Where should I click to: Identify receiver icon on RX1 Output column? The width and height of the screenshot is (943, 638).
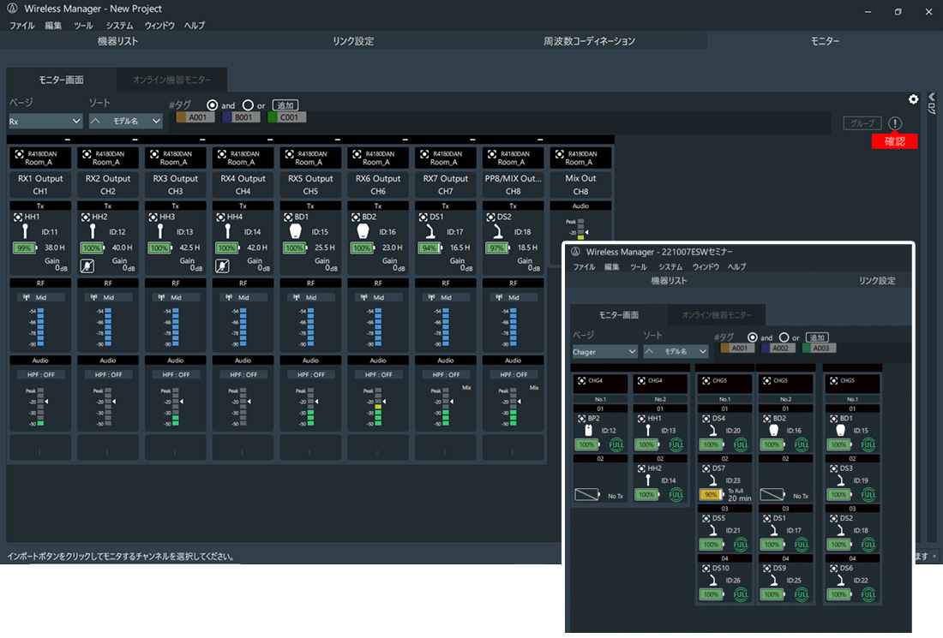pos(19,154)
